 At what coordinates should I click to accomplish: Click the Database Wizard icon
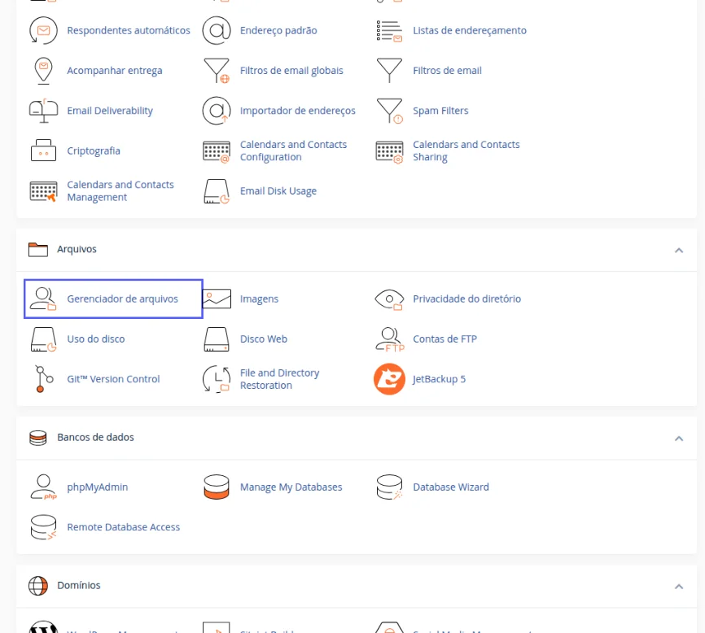389,487
